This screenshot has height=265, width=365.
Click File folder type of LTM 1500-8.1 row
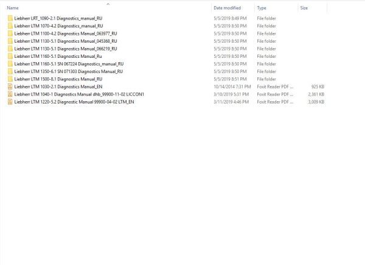tap(266, 79)
